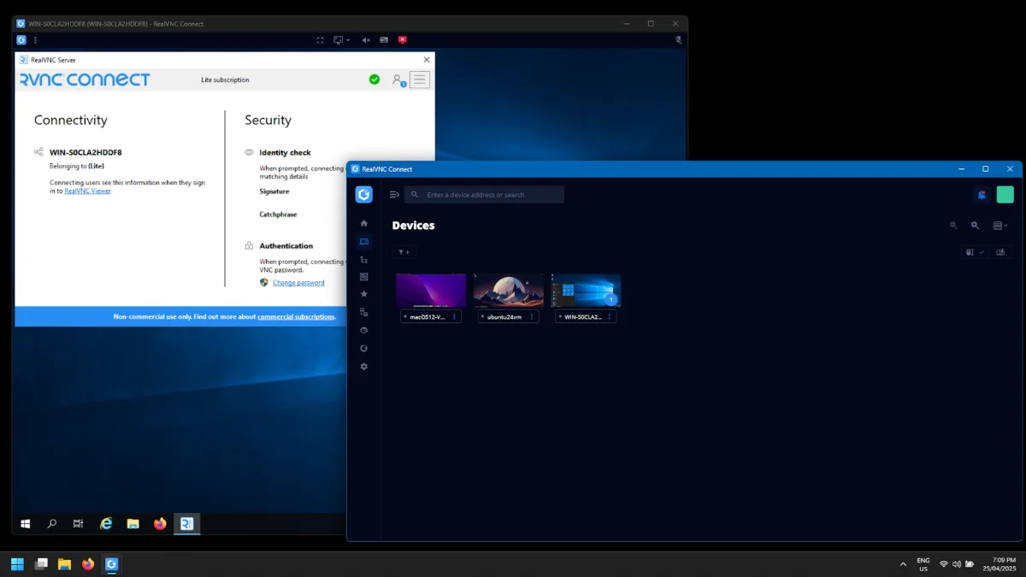Image resolution: width=1026 pixels, height=577 pixels.
Task: Open options menu for macOS12-V device
Action: 455,316
